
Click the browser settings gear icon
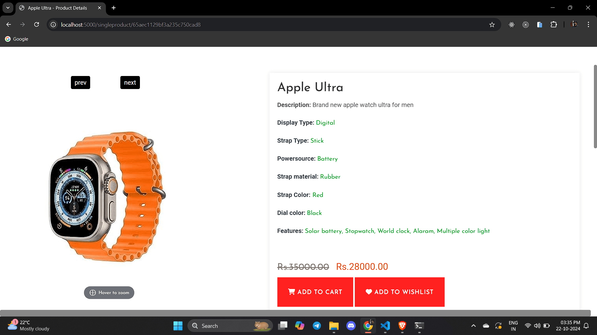[x=511, y=25]
